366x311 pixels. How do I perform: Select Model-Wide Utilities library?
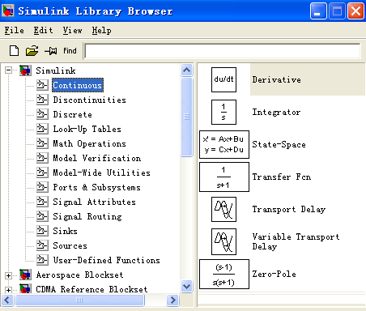pos(101,173)
